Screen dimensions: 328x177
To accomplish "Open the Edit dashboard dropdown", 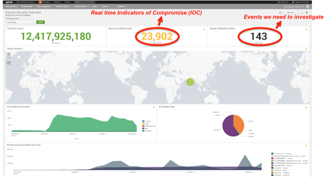I will (281, 12).
